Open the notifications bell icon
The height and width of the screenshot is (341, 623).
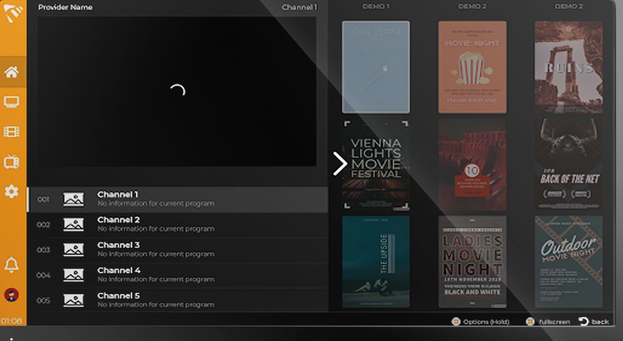[x=12, y=265]
